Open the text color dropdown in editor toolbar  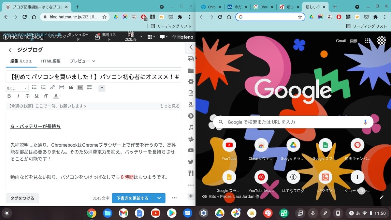pyautogui.click(x=57, y=96)
